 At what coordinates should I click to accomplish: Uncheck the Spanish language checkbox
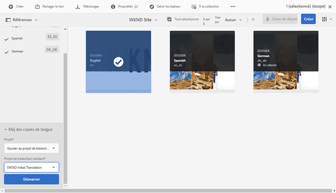click(6, 39)
